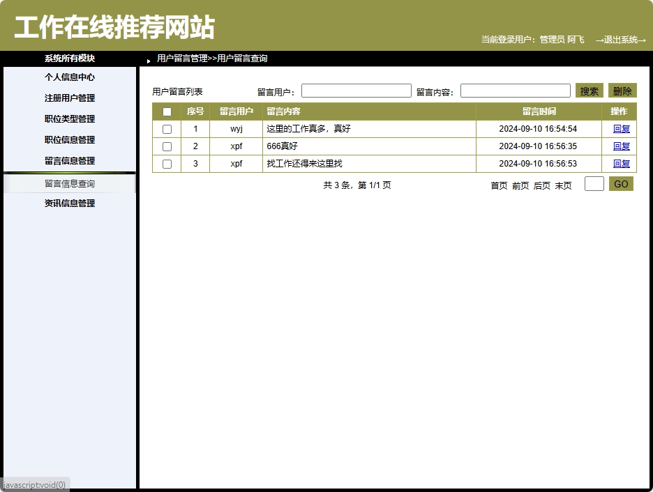
Task: Check the checkbox for wyj's message
Action: click(166, 128)
